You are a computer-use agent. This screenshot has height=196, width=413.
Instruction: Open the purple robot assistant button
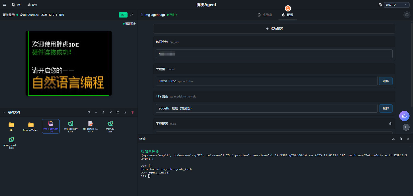click(x=404, y=116)
